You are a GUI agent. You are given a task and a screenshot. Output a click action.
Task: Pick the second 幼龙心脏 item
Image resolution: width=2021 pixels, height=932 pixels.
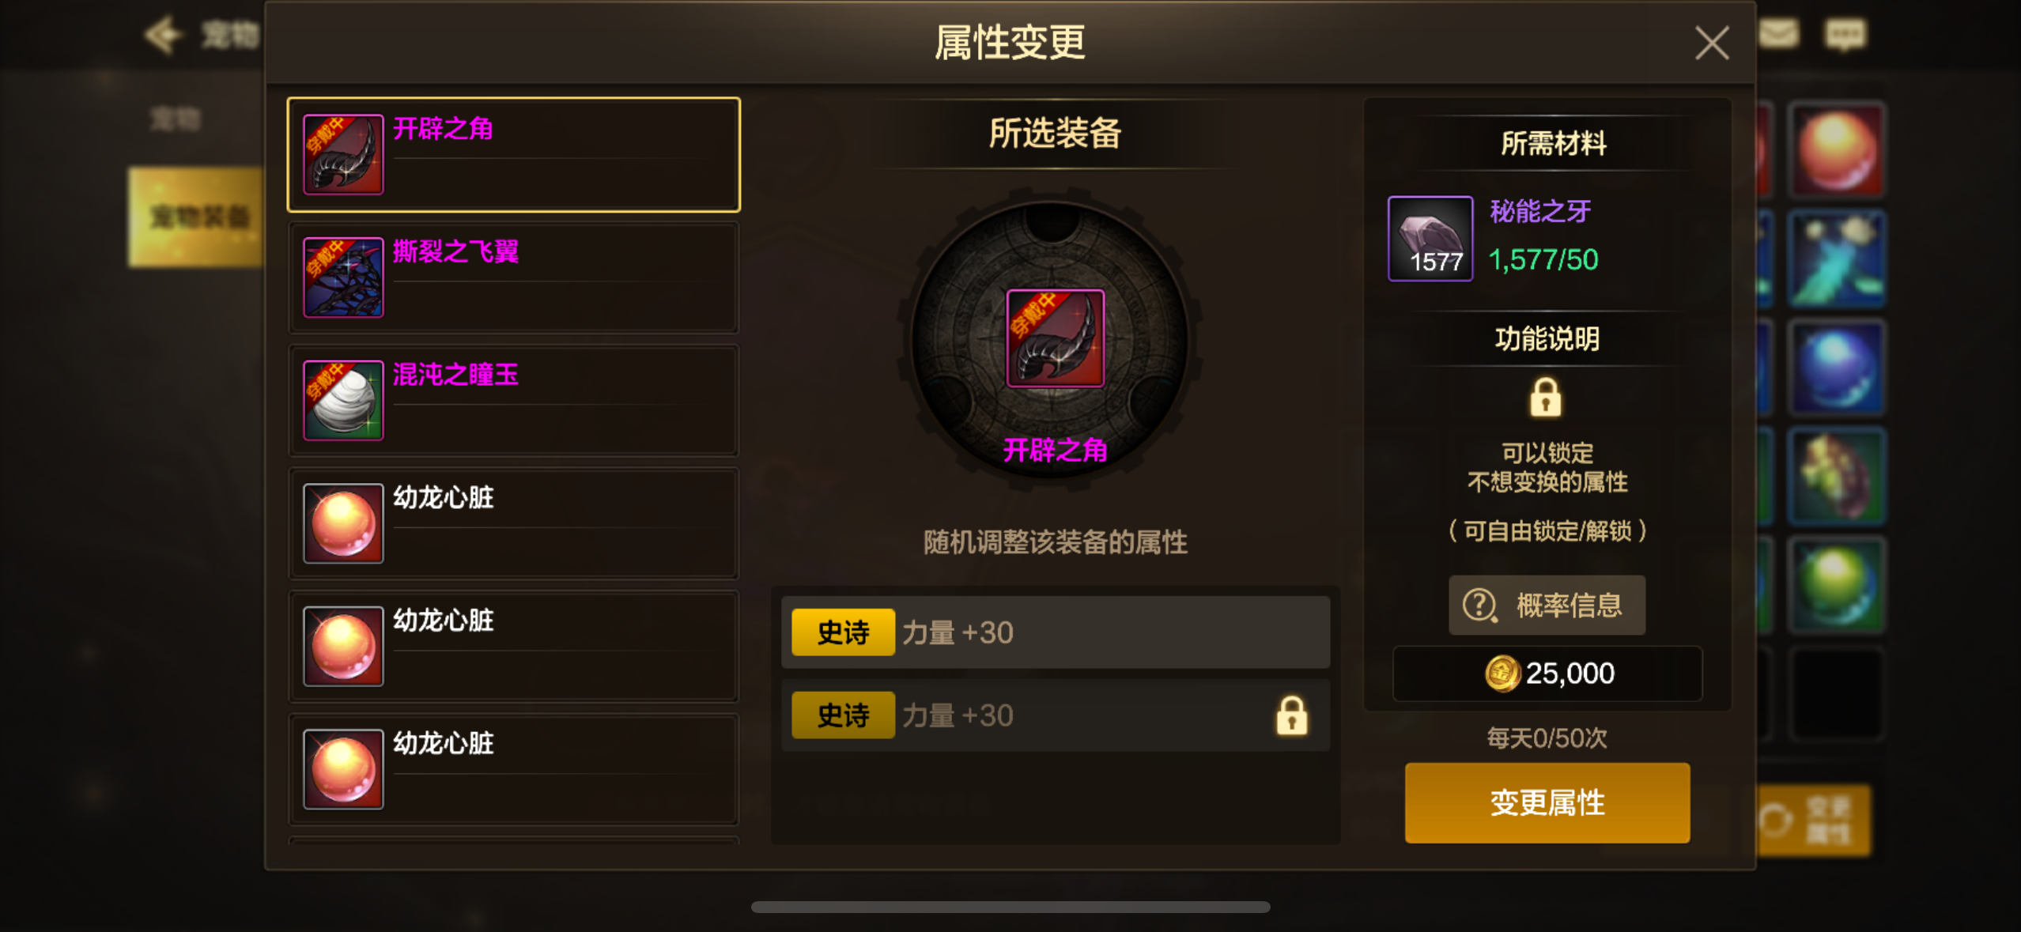513,646
